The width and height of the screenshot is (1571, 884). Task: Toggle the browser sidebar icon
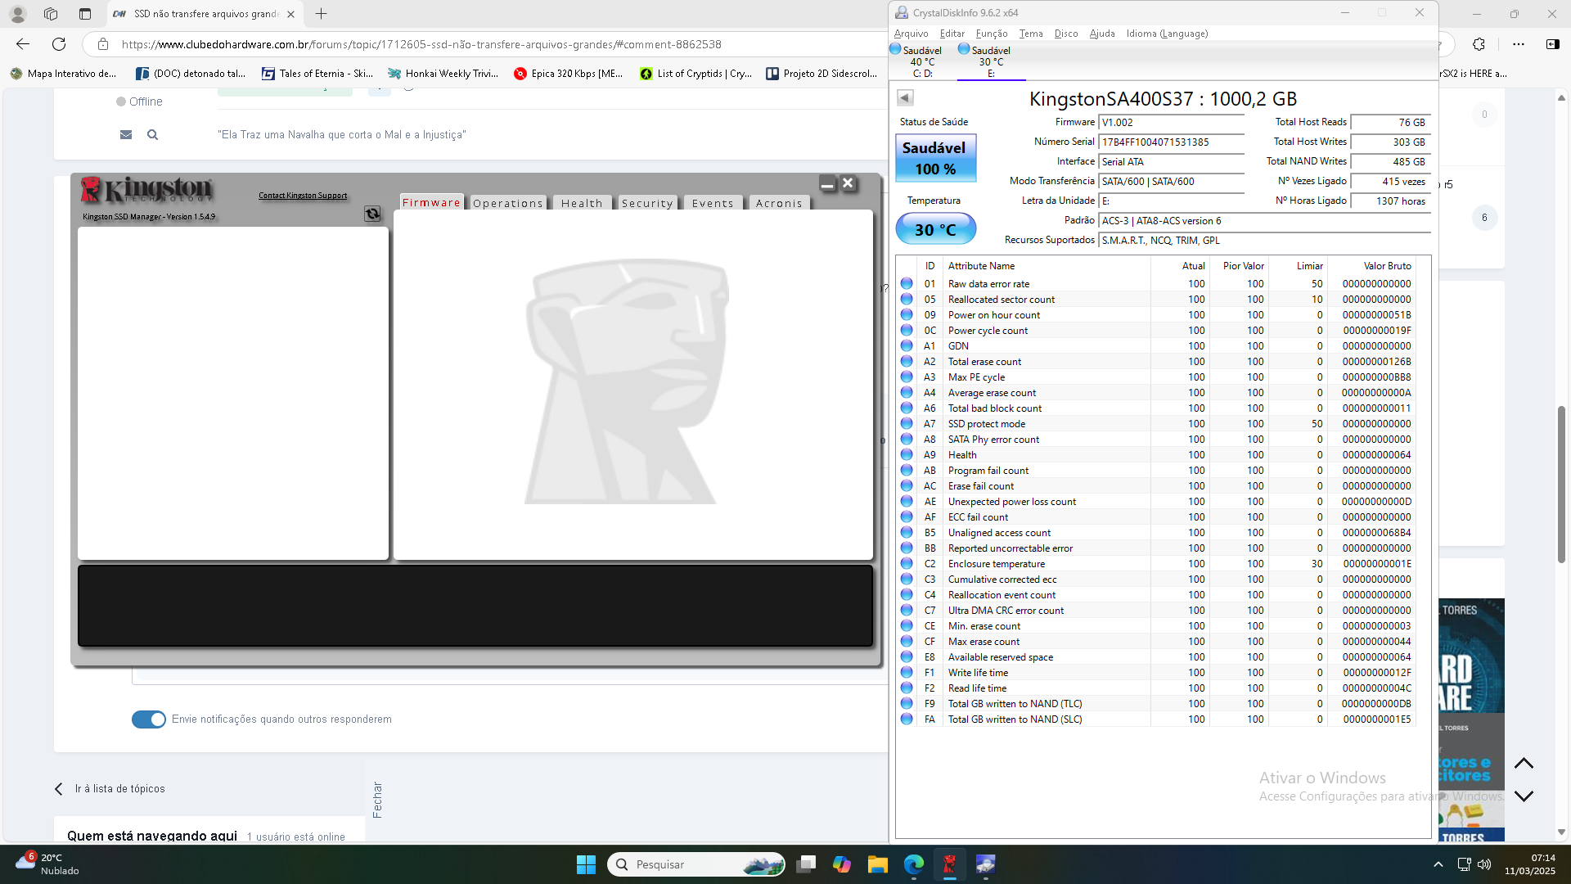click(1552, 44)
